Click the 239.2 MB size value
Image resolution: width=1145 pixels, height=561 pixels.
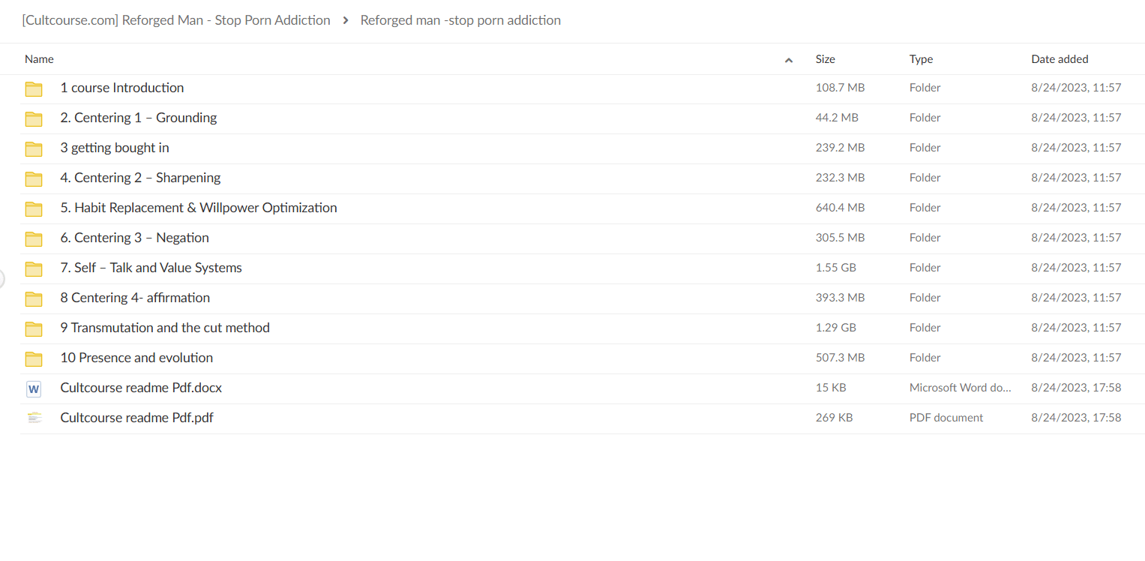point(841,148)
